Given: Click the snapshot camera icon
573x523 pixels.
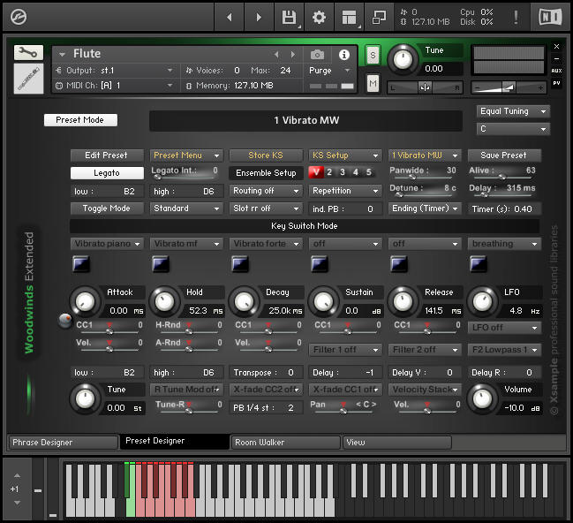Looking at the screenshot, I should [x=317, y=55].
